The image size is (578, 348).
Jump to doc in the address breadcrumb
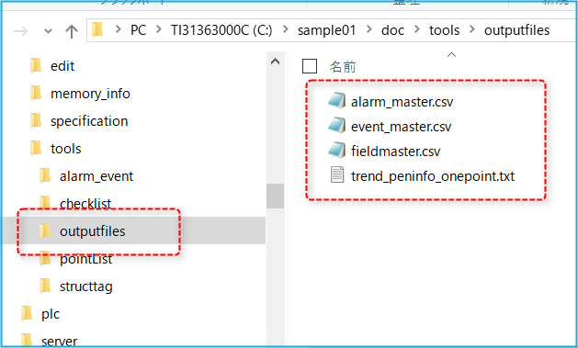(392, 30)
